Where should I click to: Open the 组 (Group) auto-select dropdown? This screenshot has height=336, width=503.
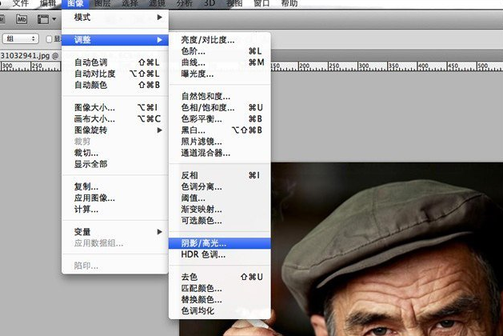tap(21, 38)
